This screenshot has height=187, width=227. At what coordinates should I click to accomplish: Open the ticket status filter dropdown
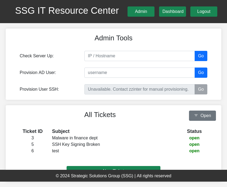click(x=202, y=116)
